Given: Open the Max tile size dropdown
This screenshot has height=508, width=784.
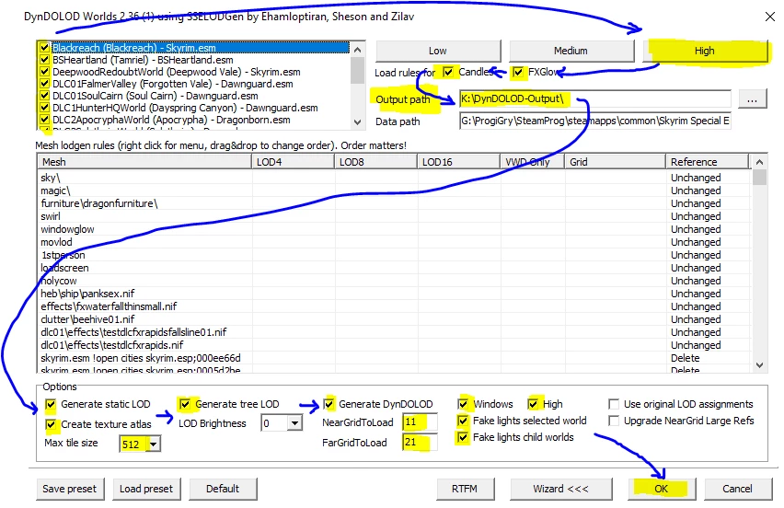Looking at the screenshot, I should click(154, 444).
